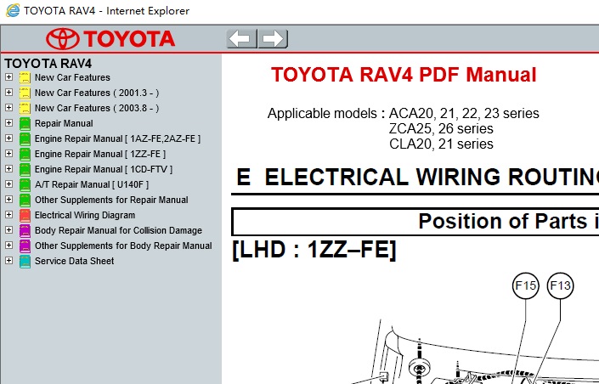Expand New Car Features ( 2003.8 - ) node
599x384 pixels.
(8, 108)
